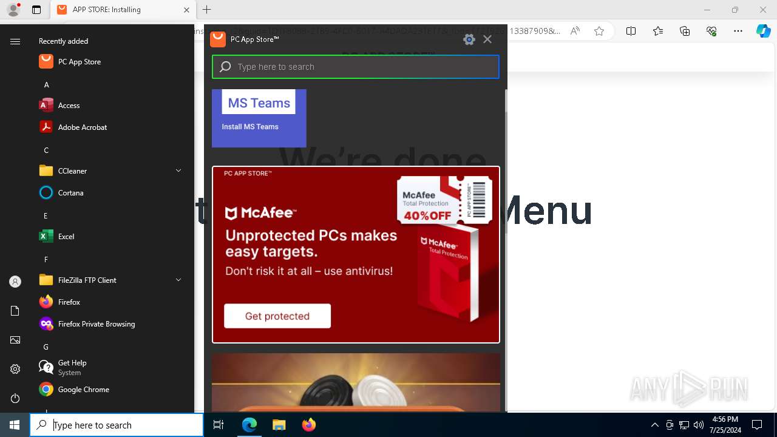This screenshot has height=437, width=777.
Task: Open Copilot sidebar in Edge
Action: click(x=764, y=31)
